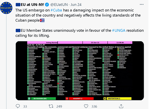Open the @EUatUN handle

[x=59, y=5]
